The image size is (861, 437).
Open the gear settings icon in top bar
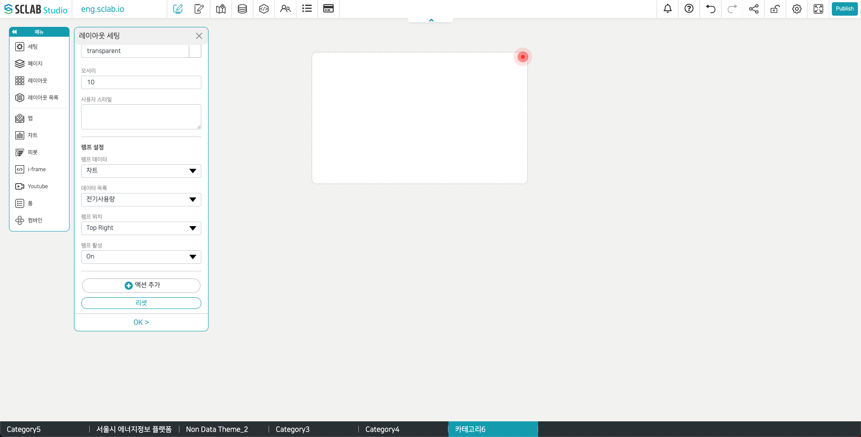point(797,9)
